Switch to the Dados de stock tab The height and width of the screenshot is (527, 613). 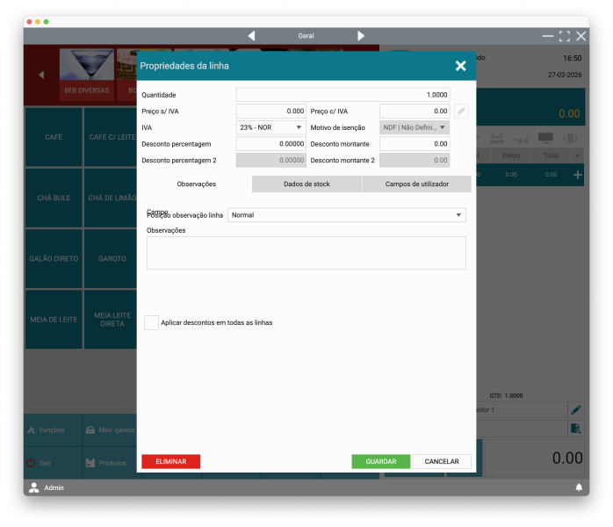[306, 184]
